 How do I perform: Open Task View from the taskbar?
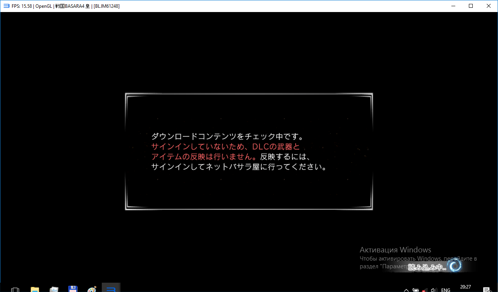[15, 289]
